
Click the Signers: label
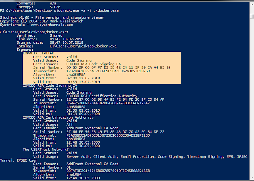[x=25, y=50]
